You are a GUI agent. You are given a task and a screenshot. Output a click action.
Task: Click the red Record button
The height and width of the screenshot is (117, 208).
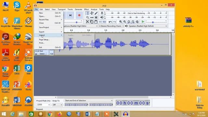tap(79, 15)
